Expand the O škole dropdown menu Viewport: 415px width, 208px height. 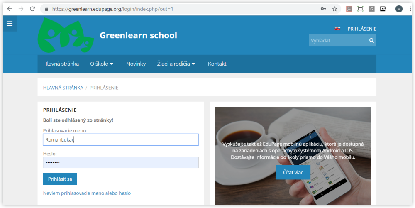pyautogui.click(x=102, y=64)
